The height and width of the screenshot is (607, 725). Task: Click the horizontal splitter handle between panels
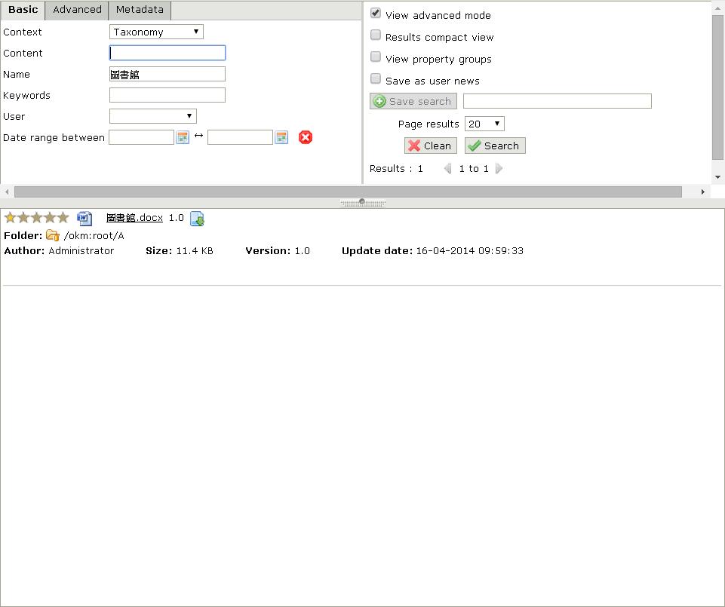point(362,202)
